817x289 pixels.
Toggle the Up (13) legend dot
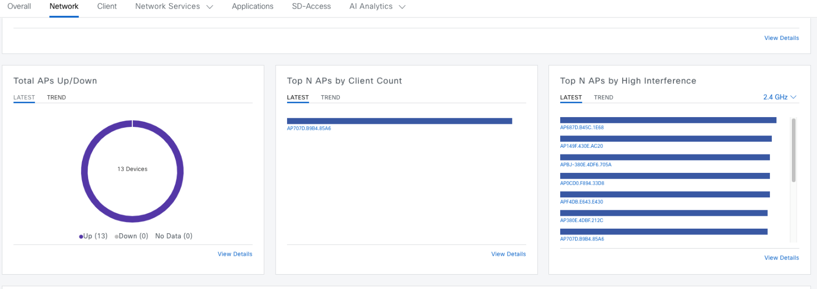pyautogui.click(x=81, y=236)
